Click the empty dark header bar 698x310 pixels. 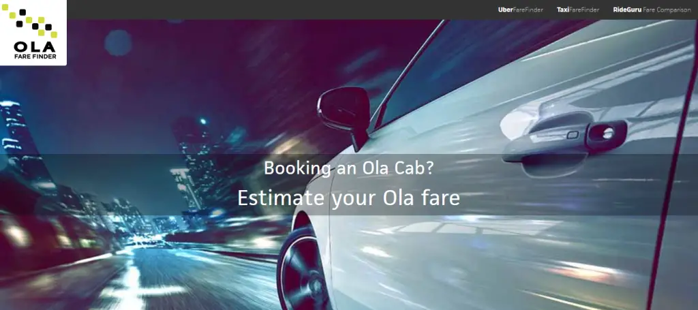point(280,10)
